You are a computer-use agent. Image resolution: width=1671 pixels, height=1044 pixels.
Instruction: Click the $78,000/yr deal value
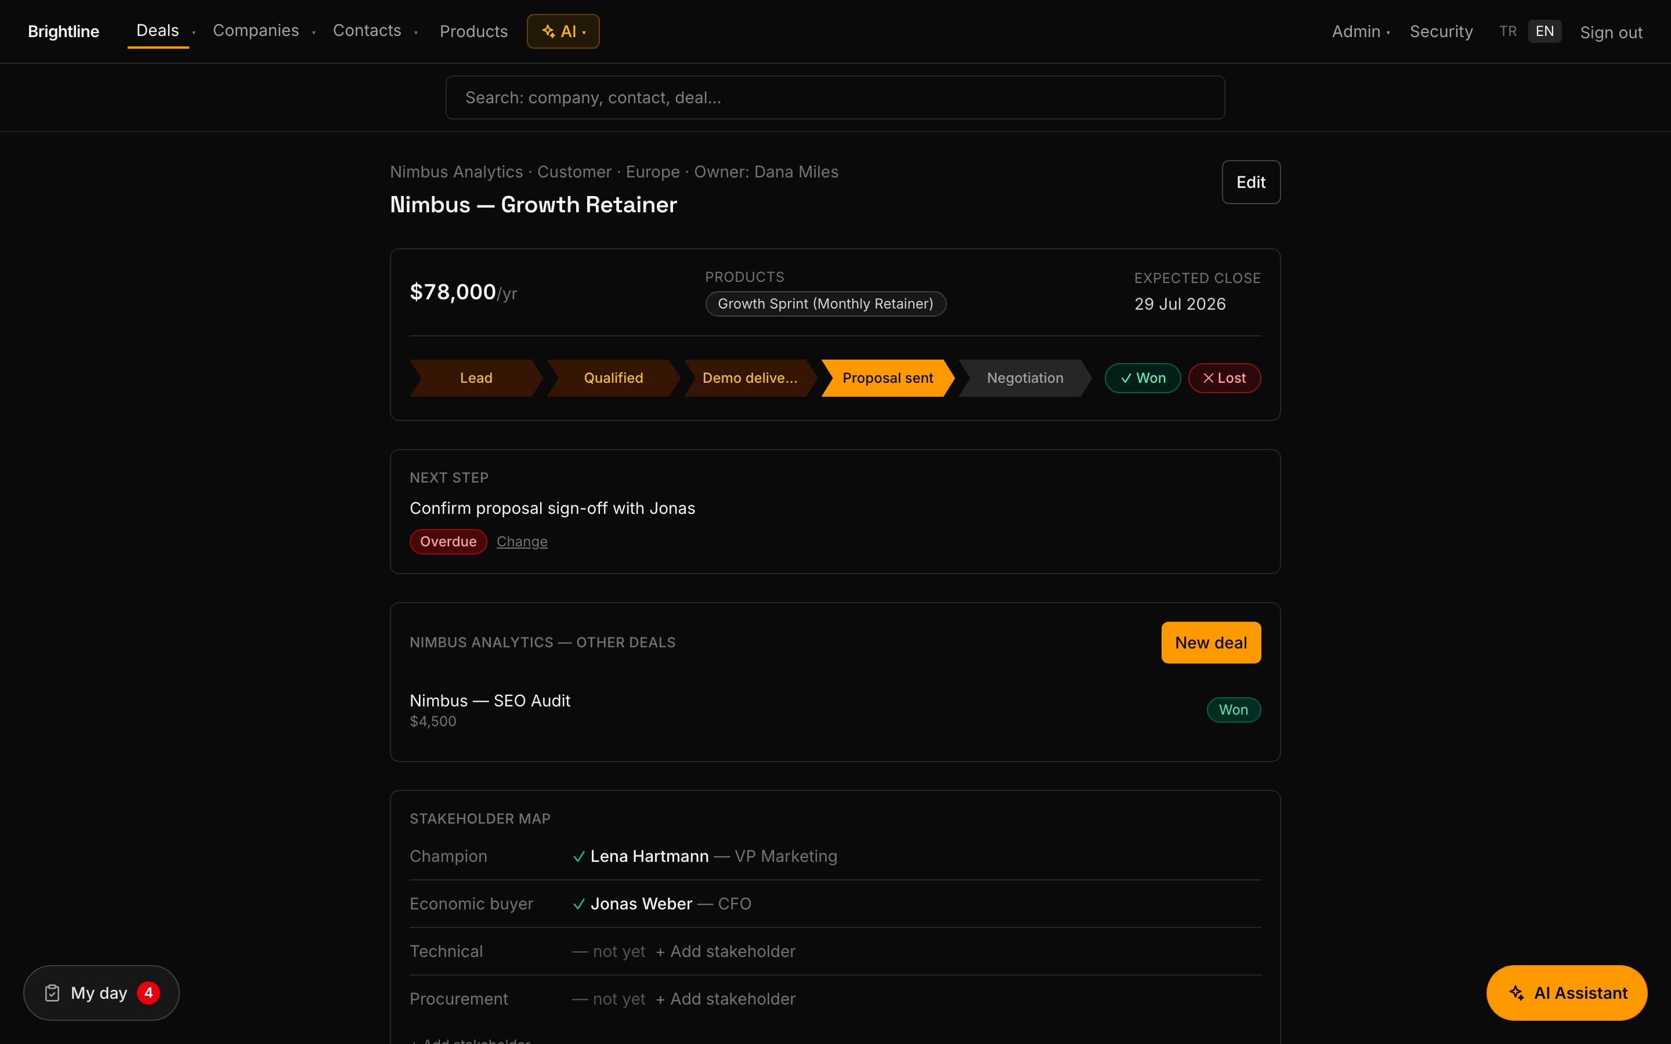[x=464, y=292]
